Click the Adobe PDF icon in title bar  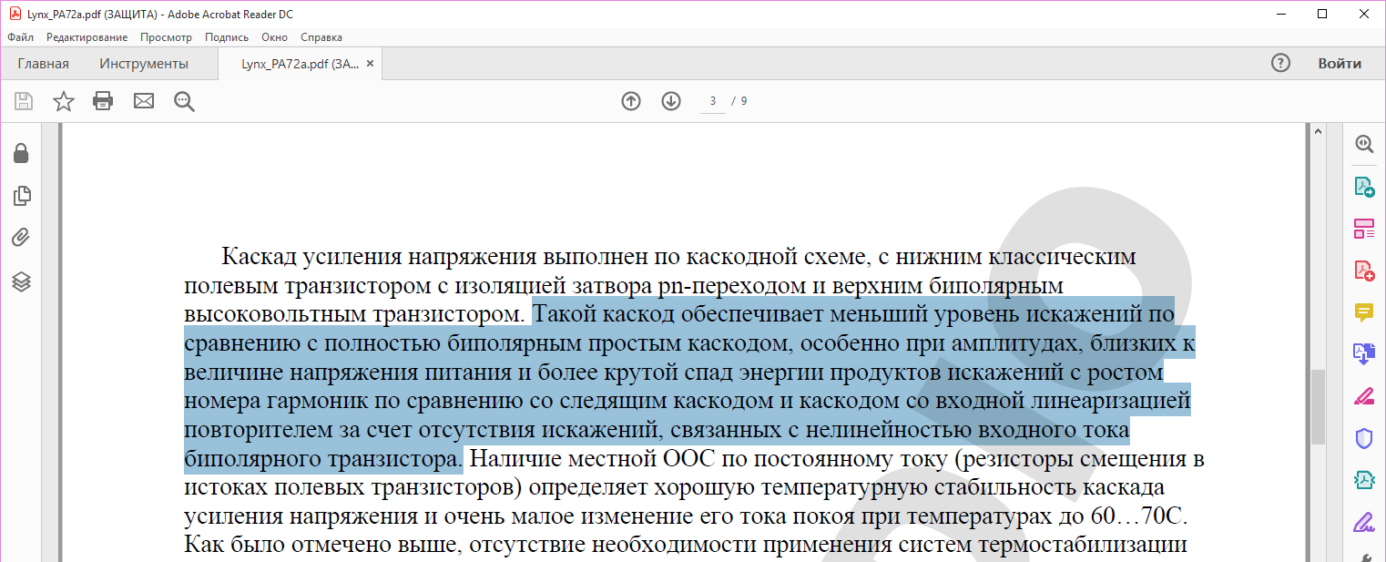pyautogui.click(x=14, y=14)
